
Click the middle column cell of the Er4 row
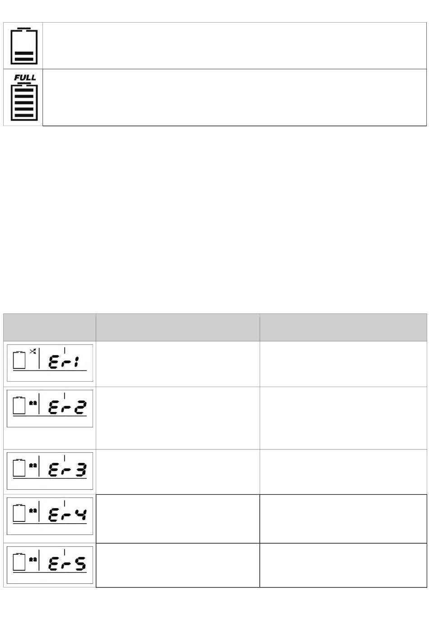(178, 519)
